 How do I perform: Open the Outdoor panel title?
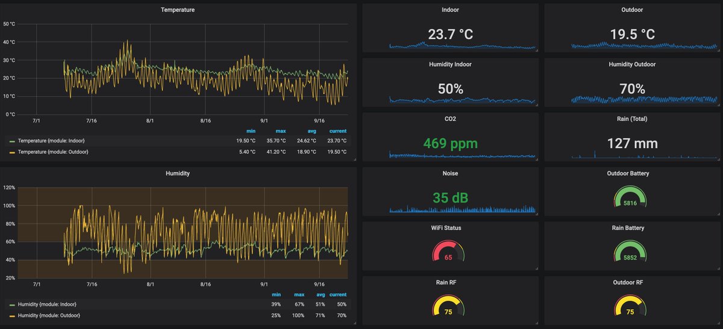(x=632, y=10)
